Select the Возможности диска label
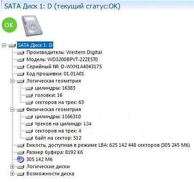Viewport: 194px width, 182px height. (x=50, y=174)
